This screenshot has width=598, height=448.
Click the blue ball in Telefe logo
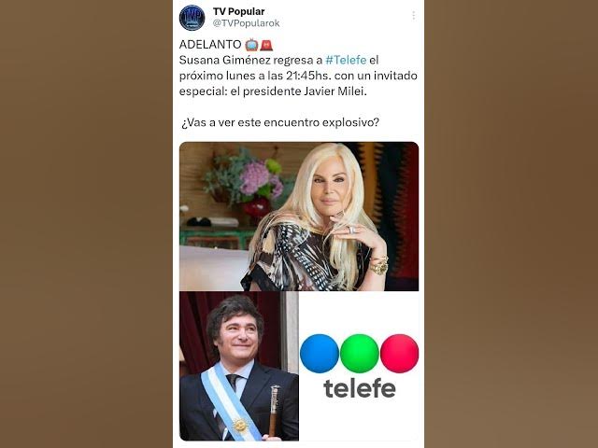click(x=320, y=354)
